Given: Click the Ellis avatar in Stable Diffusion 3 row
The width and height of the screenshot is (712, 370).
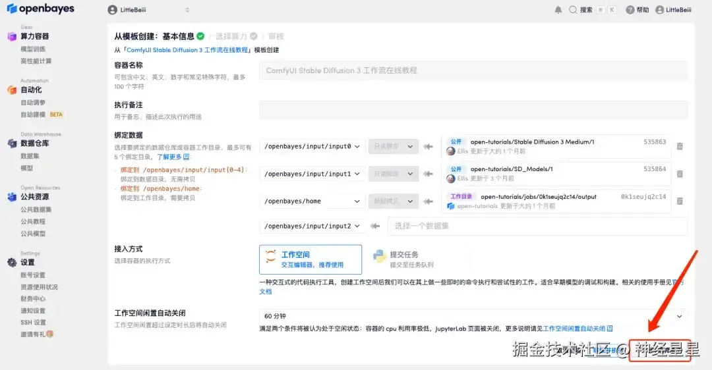Looking at the screenshot, I should click(x=451, y=151).
